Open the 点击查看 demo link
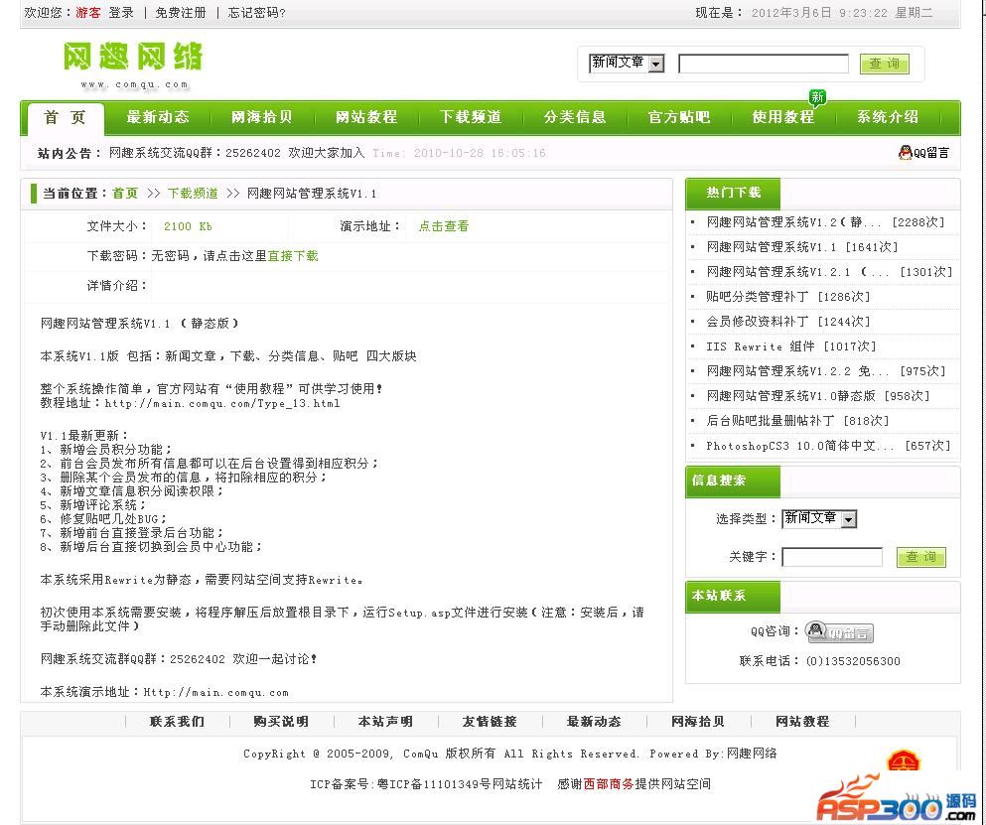Screen dimensions: 986x825 [443, 225]
